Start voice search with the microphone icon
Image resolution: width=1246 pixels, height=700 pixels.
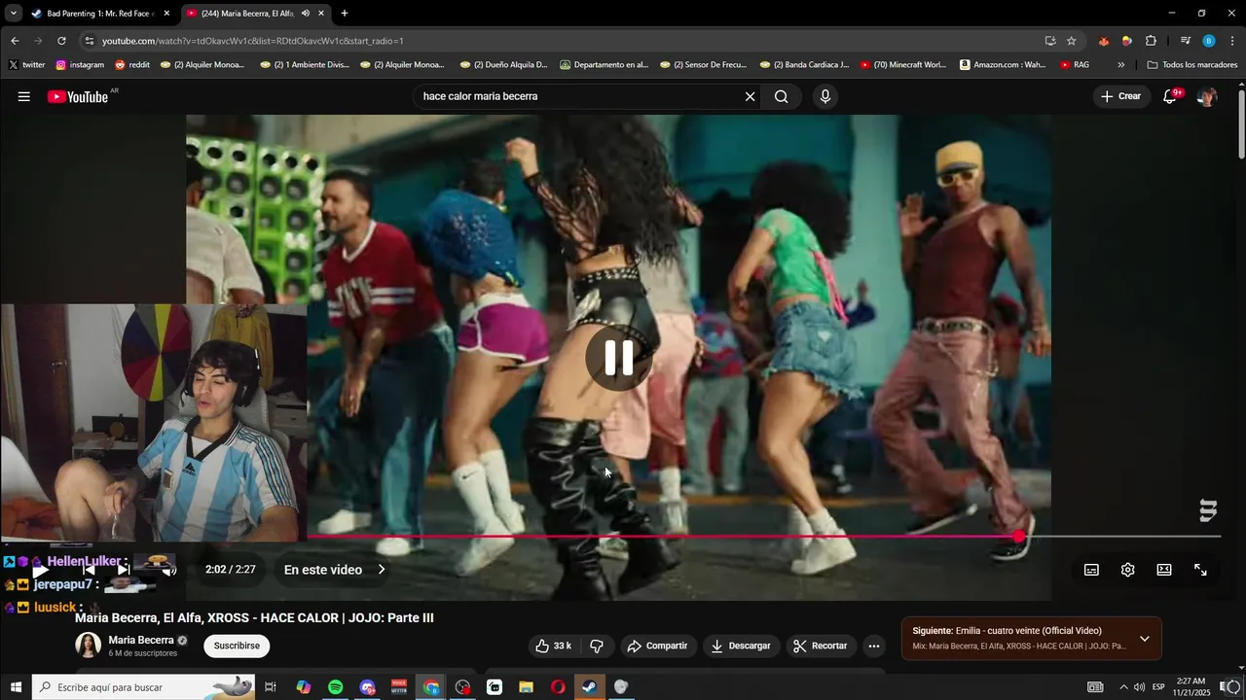(825, 96)
